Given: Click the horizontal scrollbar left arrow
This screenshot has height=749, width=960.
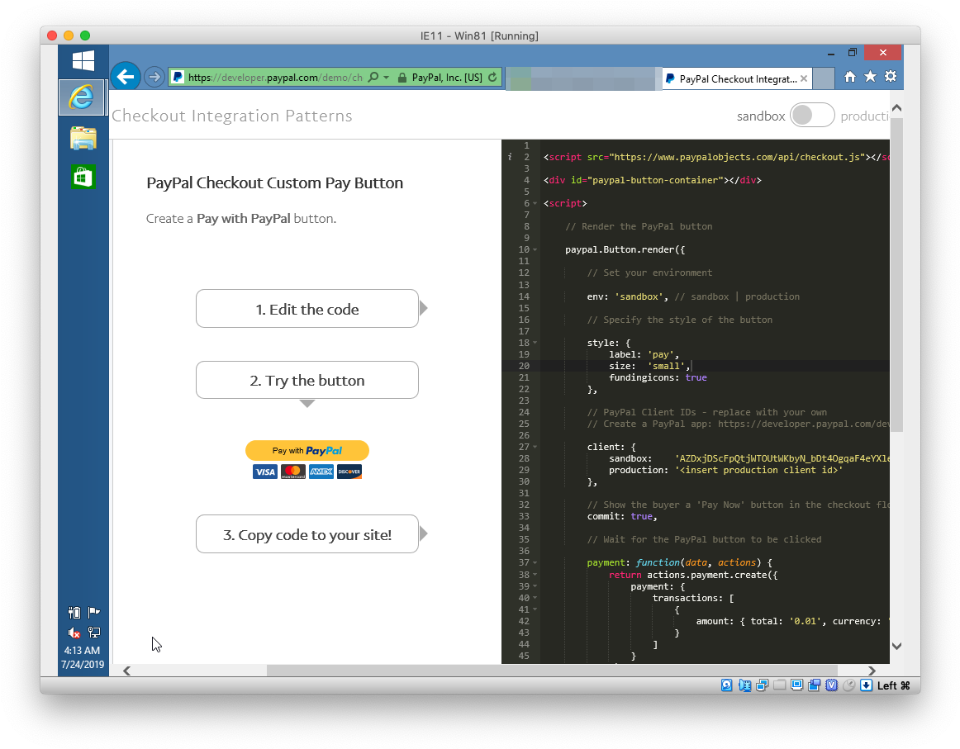Looking at the screenshot, I should point(126,671).
